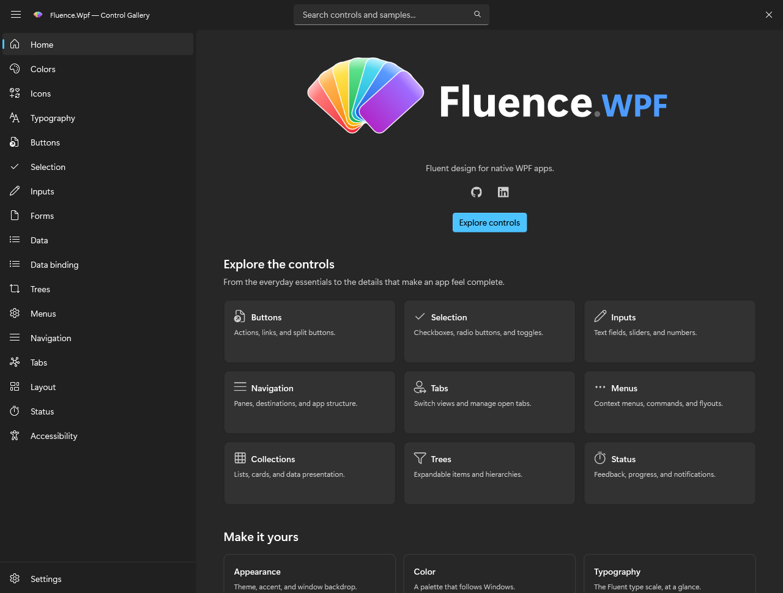Click the Settings gear icon at bottom
783x593 pixels.
pyautogui.click(x=15, y=578)
